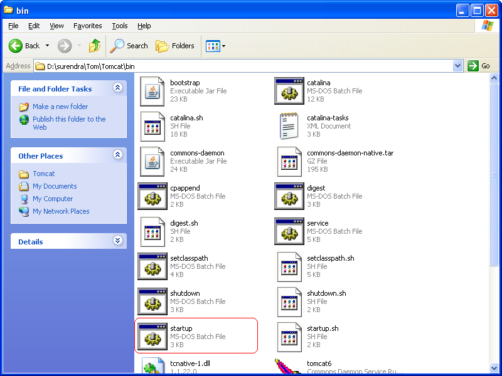The height and width of the screenshot is (376, 502).
Task: Toggle the Folders pane button
Action: coord(175,46)
